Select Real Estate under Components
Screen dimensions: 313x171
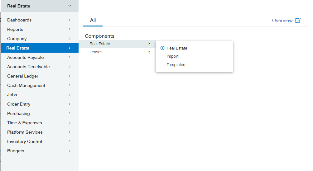pyautogui.click(x=117, y=44)
